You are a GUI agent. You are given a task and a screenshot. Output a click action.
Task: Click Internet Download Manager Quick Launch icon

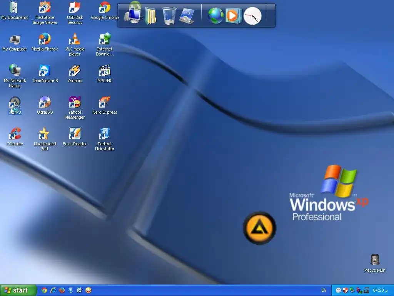71,290
